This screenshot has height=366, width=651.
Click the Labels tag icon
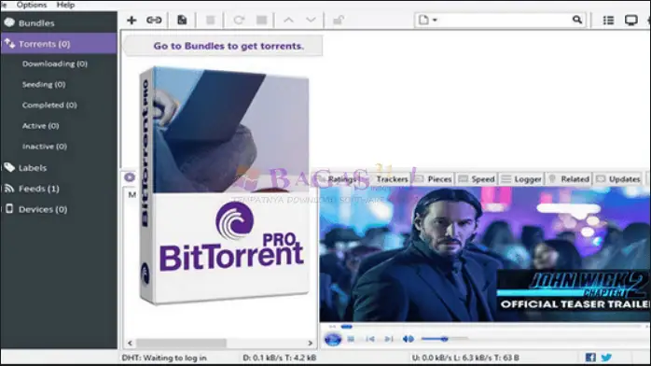click(9, 167)
